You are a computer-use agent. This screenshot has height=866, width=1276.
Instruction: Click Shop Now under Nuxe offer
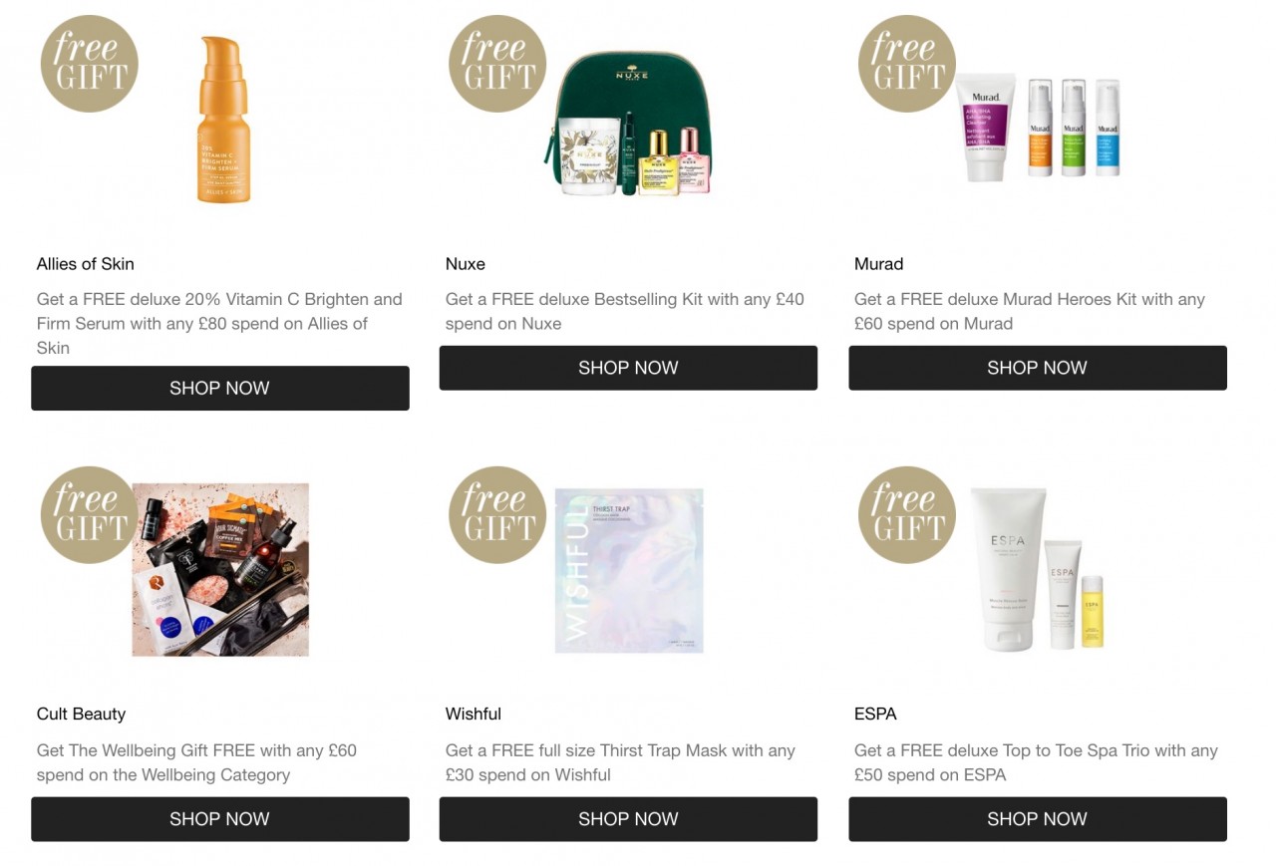tap(628, 368)
